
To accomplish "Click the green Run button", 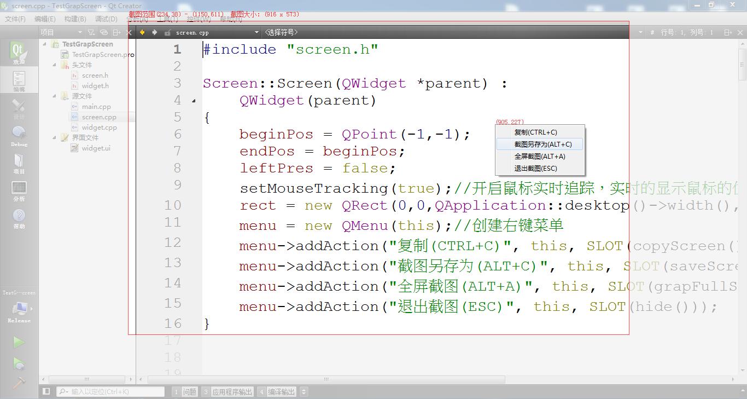I will (x=19, y=342).
